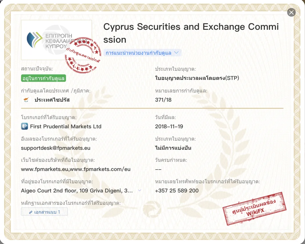
Task: Click the First Prudential Markets broker icon
Action: point(25,126)
